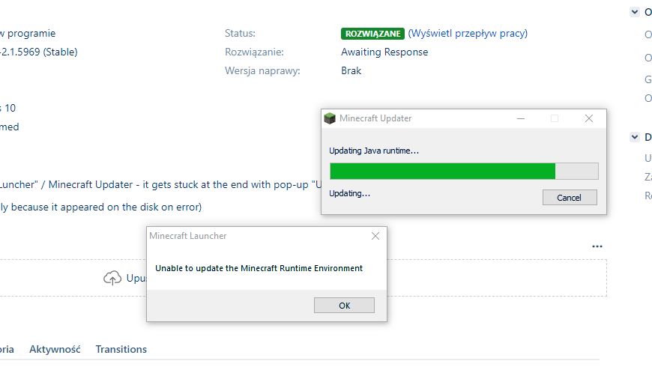
Task: Close the Minecraft Updater window
Action: click(589, 118)
